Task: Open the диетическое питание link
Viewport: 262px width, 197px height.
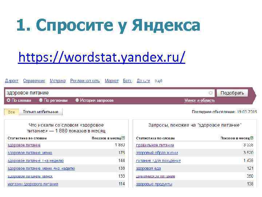Action: (x=156, y=176)
